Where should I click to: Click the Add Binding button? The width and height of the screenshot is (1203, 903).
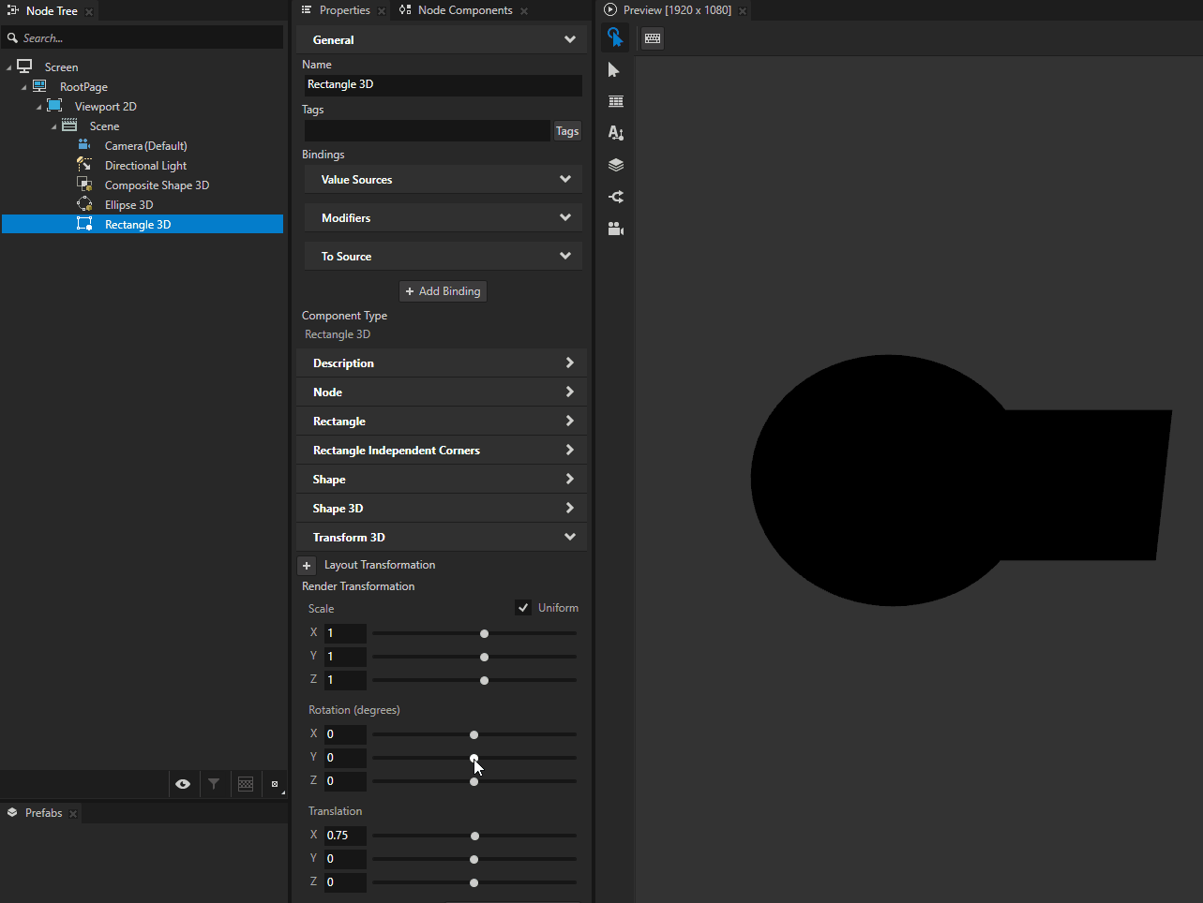pos(442,290)
